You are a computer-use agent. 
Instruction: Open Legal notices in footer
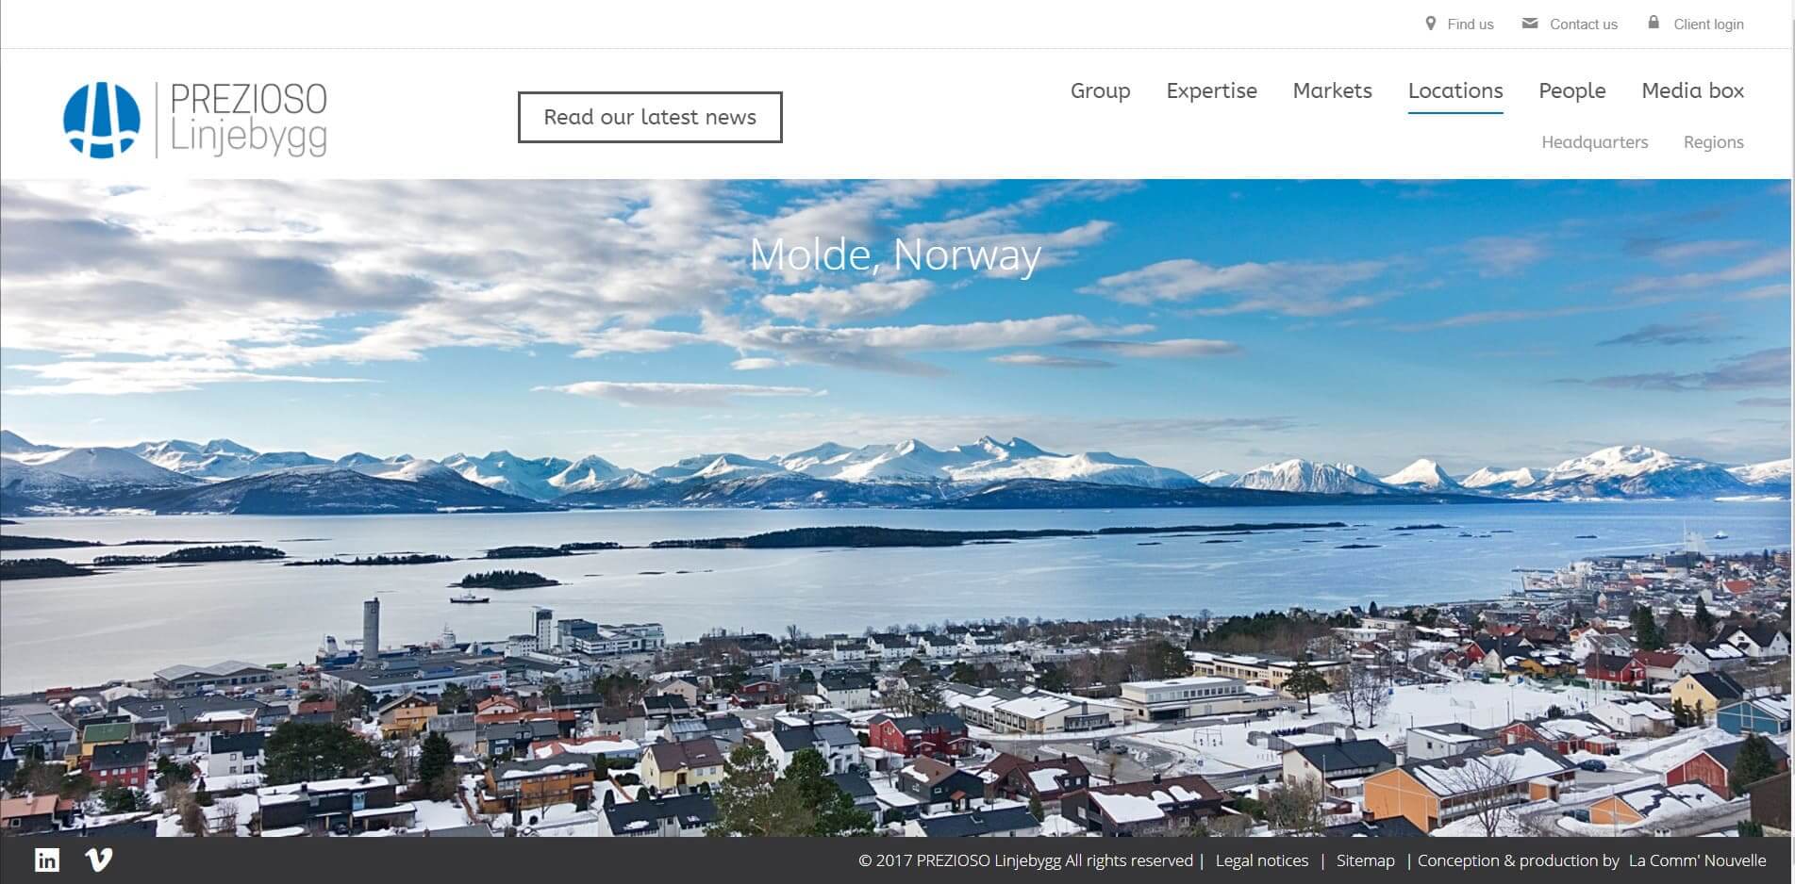(1261, 860)
